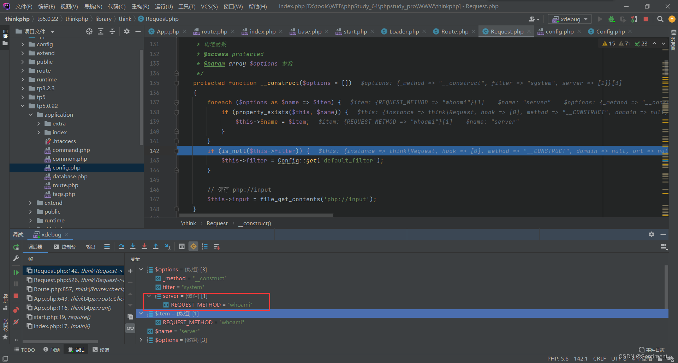
Task: Open the 问题 problems tool window
Action: click(52, 350)
